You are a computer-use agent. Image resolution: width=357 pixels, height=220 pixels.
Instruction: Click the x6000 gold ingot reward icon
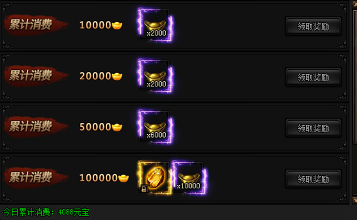point(155,127)
